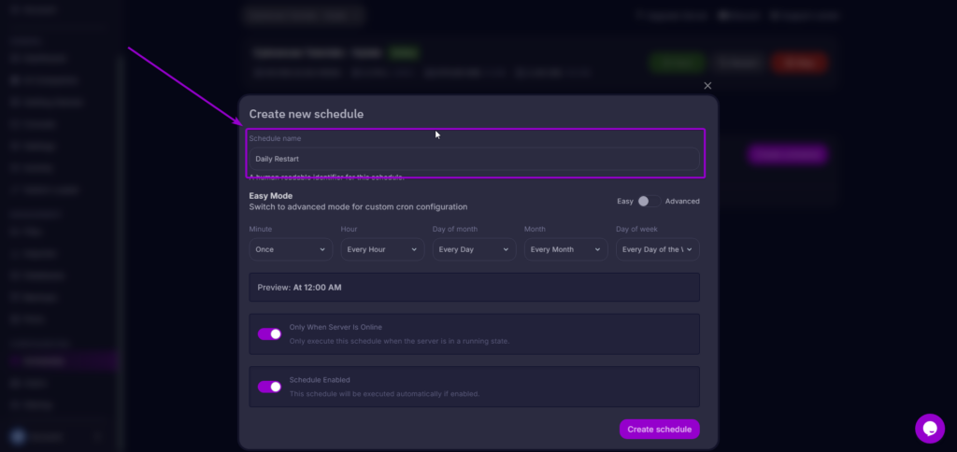Click the red server power button
Viewport: 957px width, 452px height.
pos(799,63)
